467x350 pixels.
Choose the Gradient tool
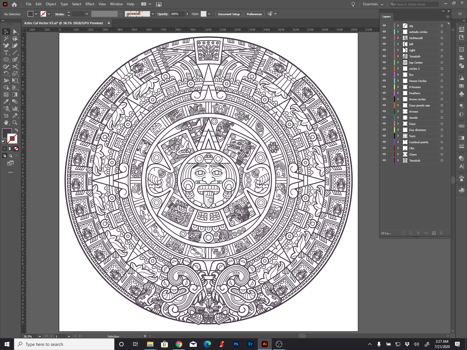(x=15, y=94)
